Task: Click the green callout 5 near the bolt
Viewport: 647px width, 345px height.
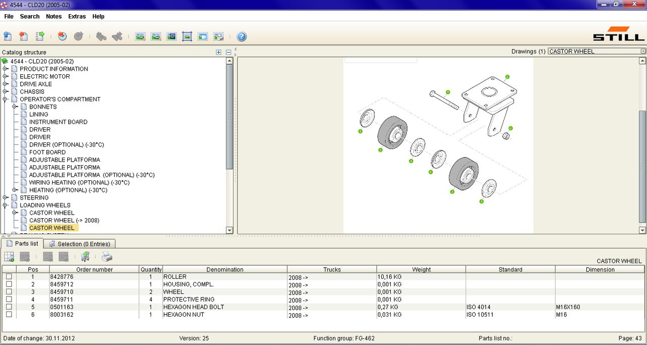Action: click(448, 92)
